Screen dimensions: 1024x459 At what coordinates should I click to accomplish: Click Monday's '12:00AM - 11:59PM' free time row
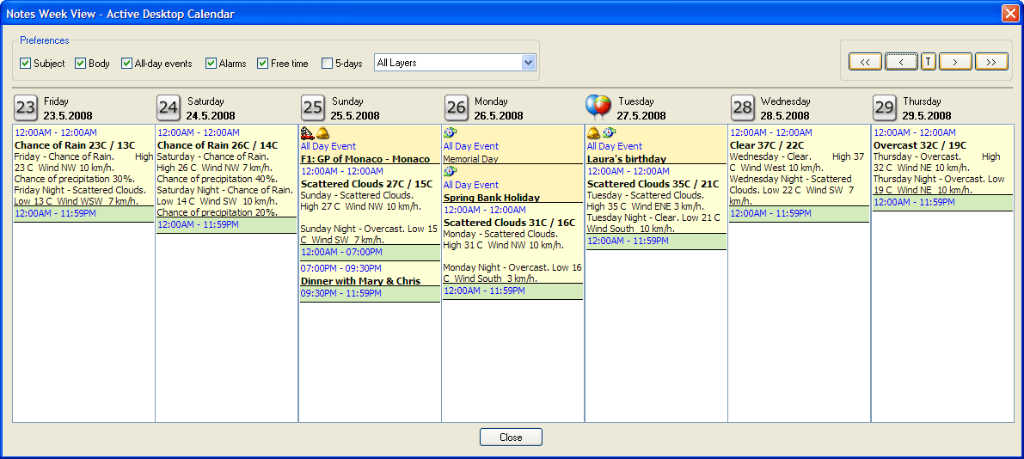pos(512,291)
